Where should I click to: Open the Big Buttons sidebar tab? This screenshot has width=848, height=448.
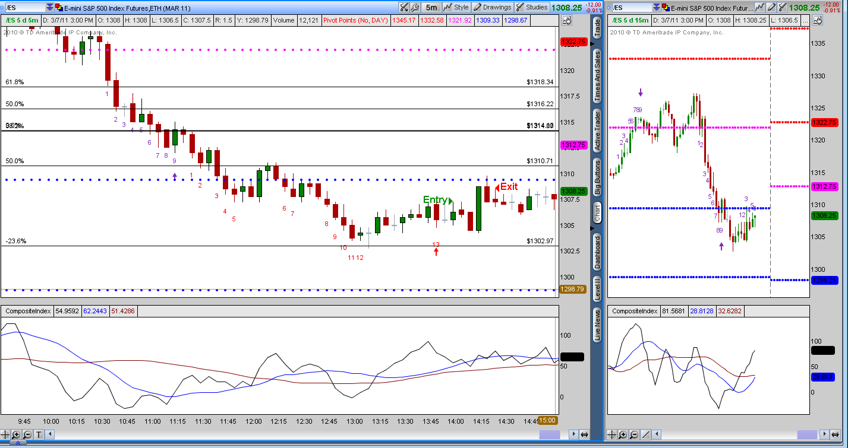pos(597,177)
